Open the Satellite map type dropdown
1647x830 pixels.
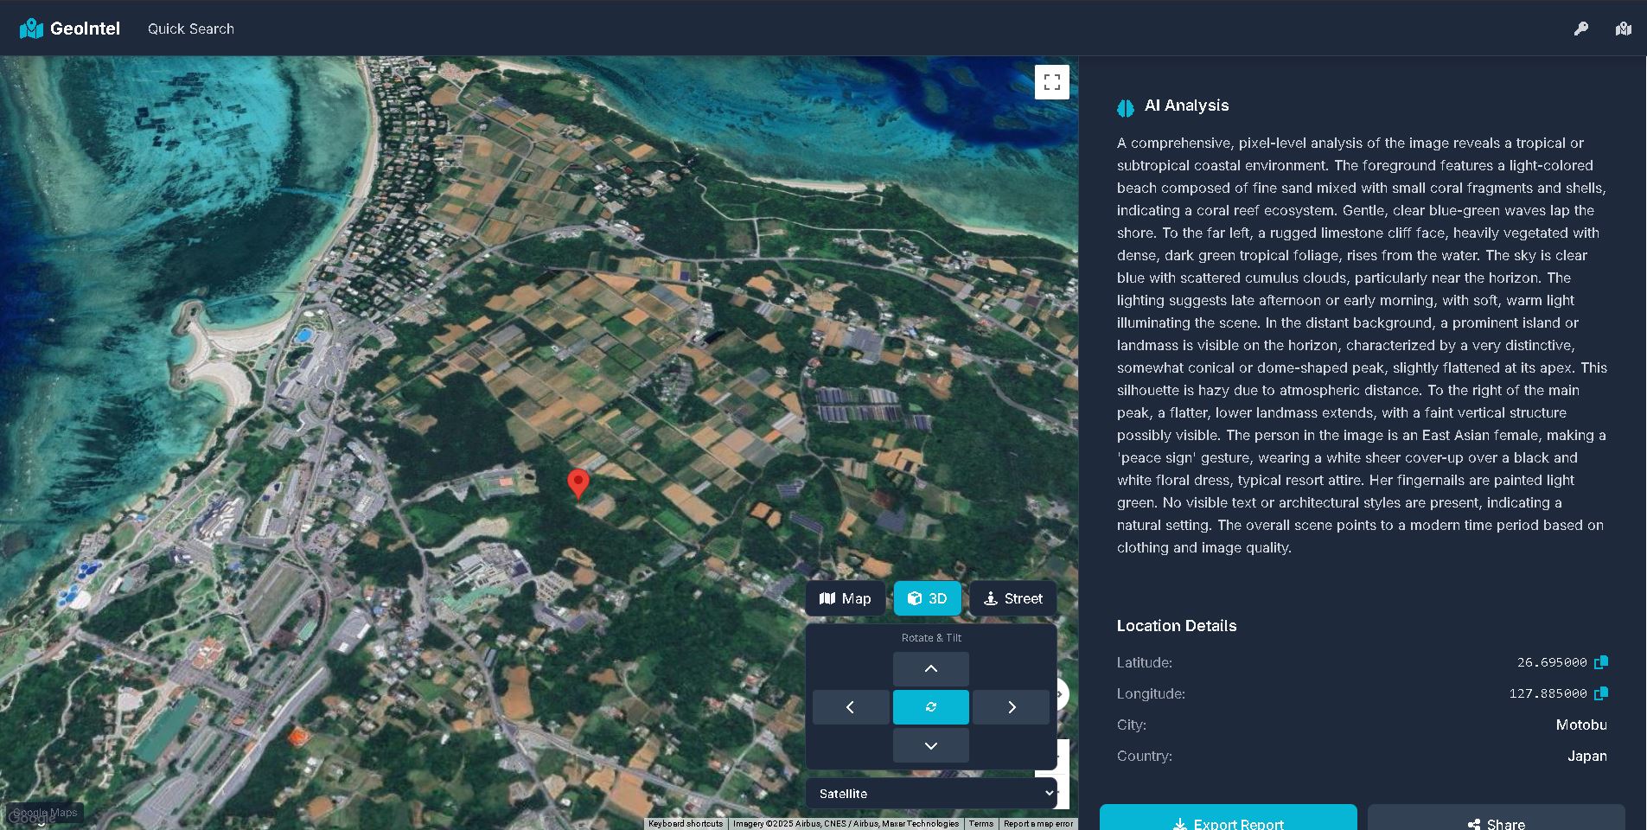pyautogui.click(x=931, y=793)
